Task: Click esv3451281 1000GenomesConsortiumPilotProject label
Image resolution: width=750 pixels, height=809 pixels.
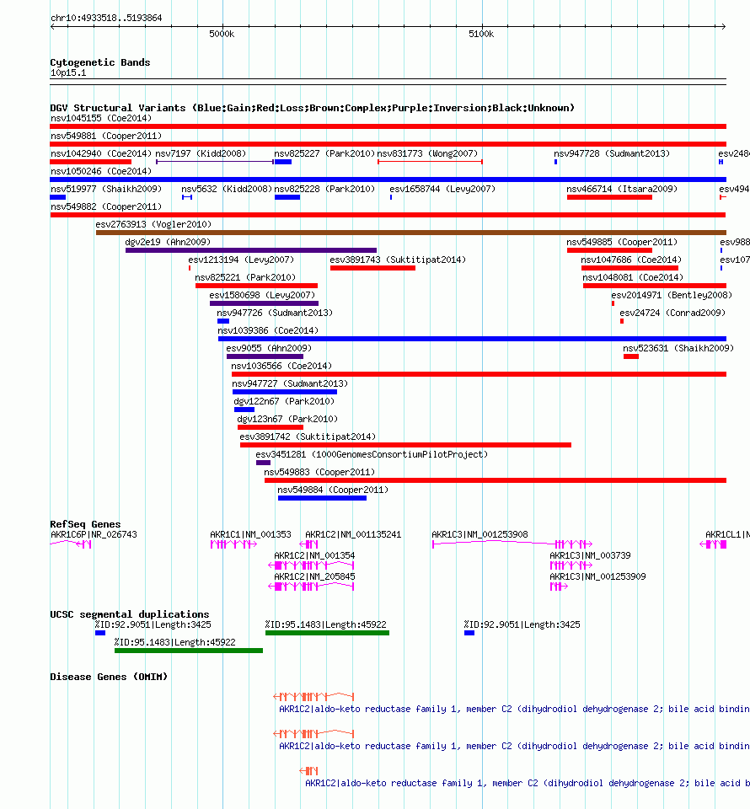Action: (x=372, y=454)
